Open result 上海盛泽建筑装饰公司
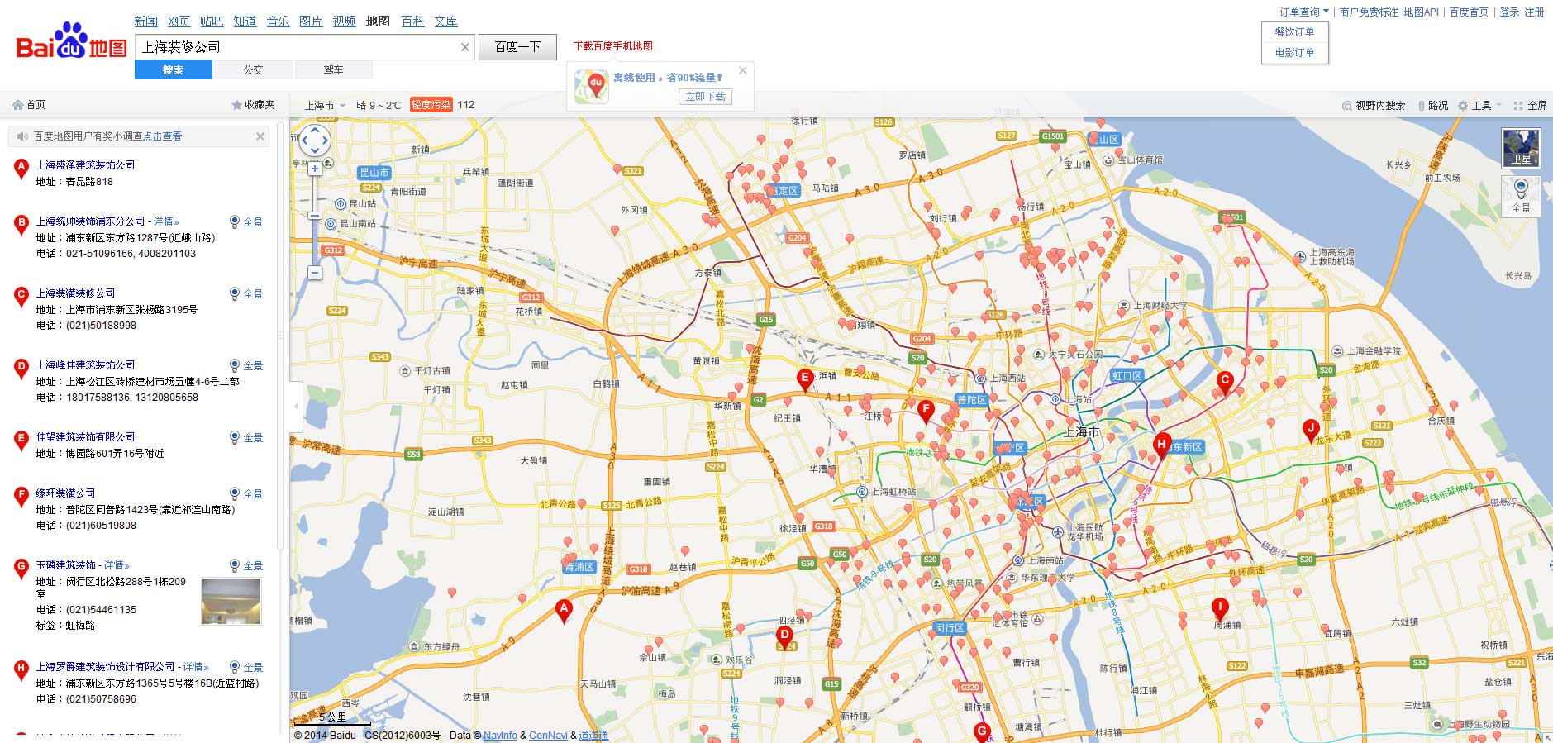1553x743 pixels. tap(85, 165)
